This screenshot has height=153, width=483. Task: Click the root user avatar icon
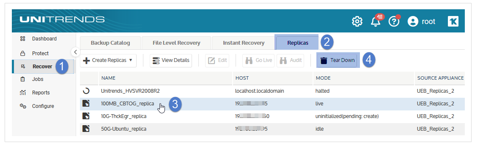coord(413,21)
